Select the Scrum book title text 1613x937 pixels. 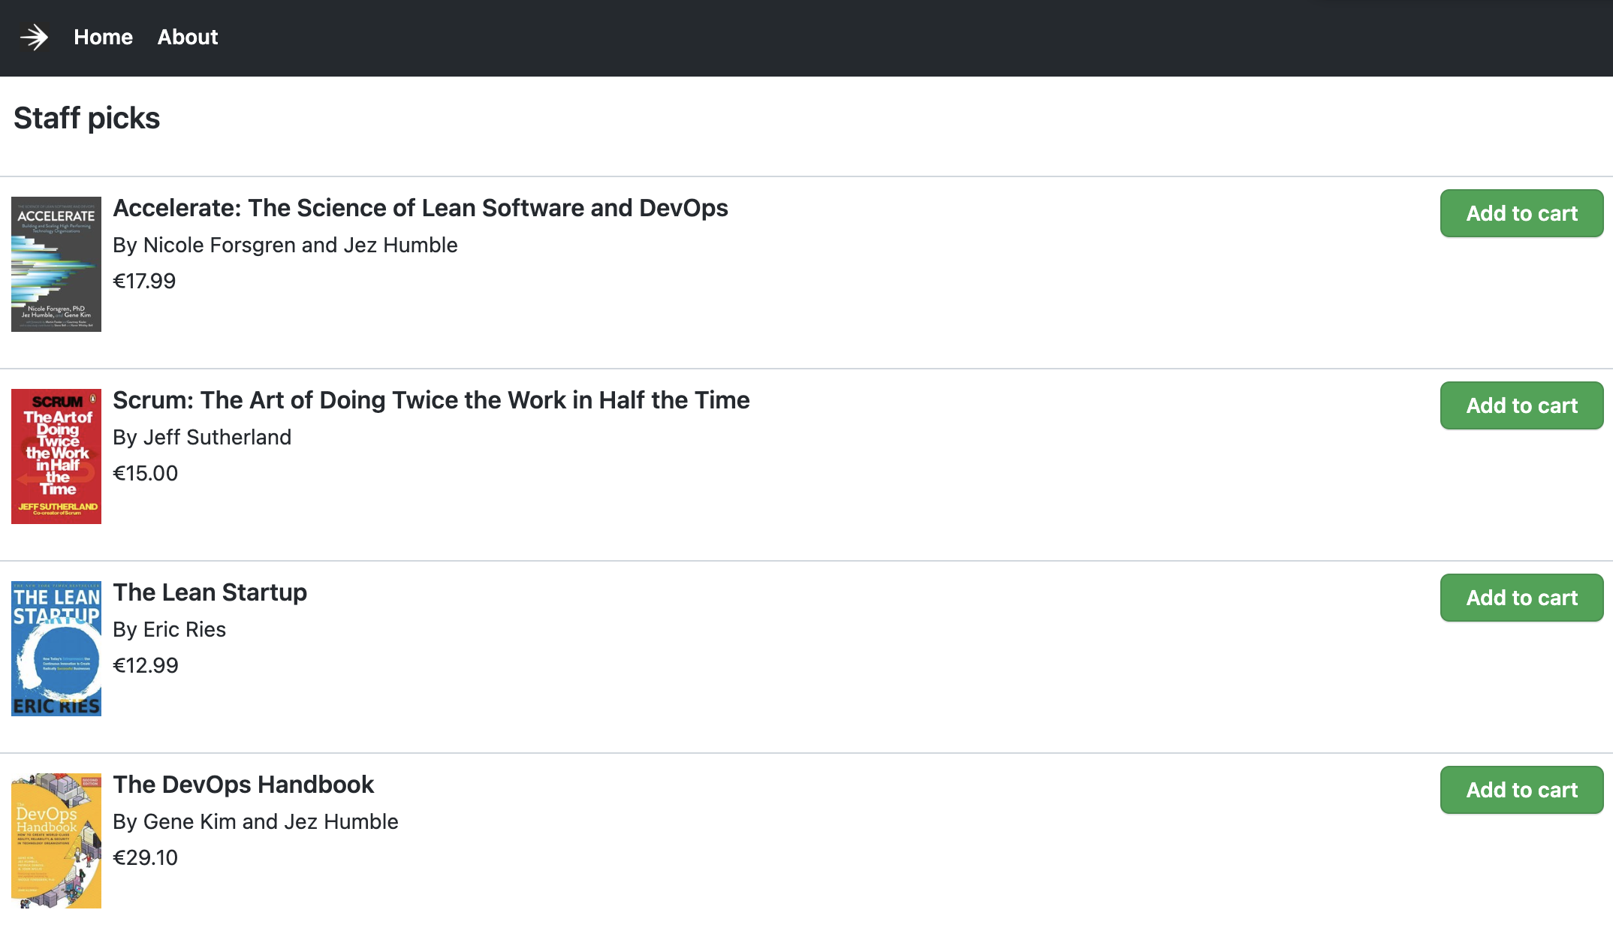(431, 400)
